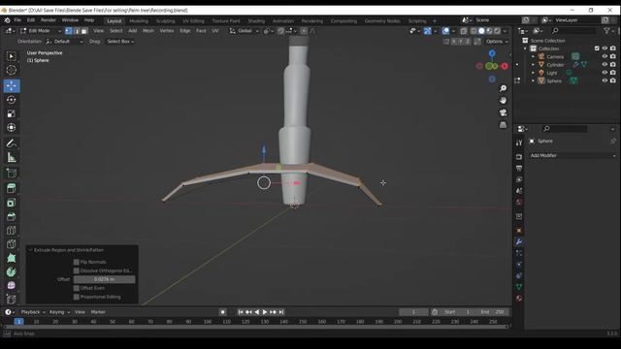The image size is (621, 349).
Task: Toggle Offset Even checkbox
Action: click(76, 288)
